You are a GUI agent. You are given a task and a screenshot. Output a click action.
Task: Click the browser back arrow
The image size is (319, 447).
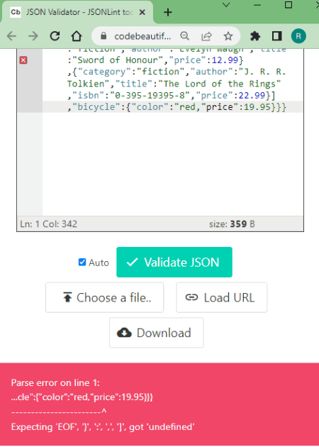coord(11,36)
